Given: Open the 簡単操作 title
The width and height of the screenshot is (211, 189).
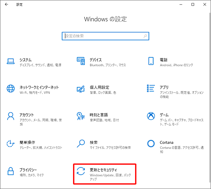Looking at the screenshot, I should [x=27, y=143].
